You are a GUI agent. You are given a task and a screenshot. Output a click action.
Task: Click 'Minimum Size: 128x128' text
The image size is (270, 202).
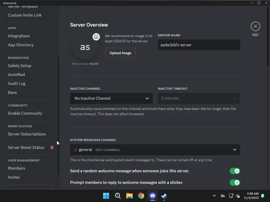(x=85, y=64)
